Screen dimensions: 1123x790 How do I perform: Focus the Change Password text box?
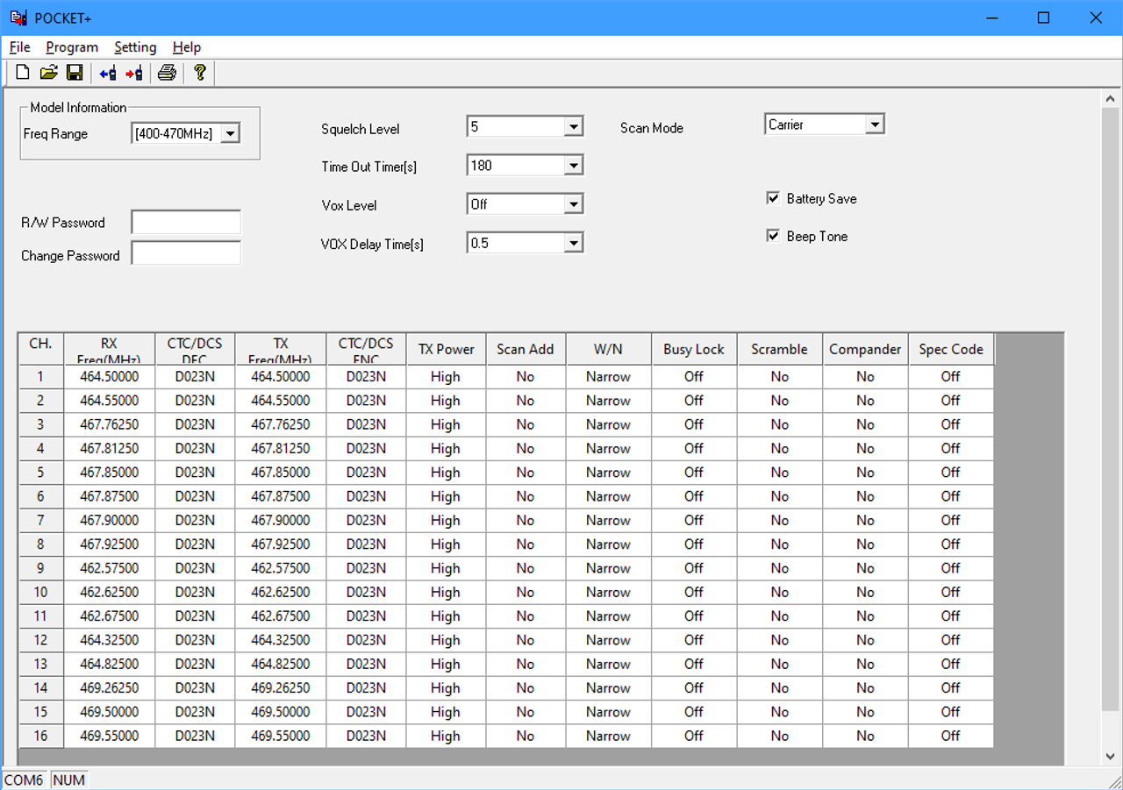pyautogui.click(x=186, y=254)
